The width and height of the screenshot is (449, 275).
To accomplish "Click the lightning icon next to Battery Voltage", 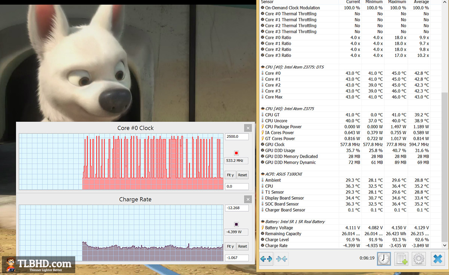I will coord(262,228).
